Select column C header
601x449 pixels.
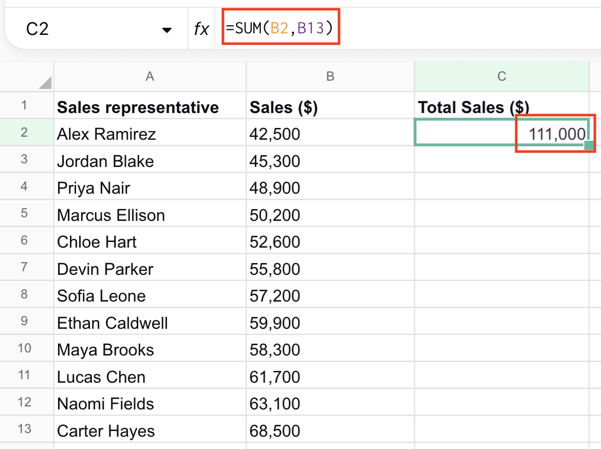(x=501, y=77)
